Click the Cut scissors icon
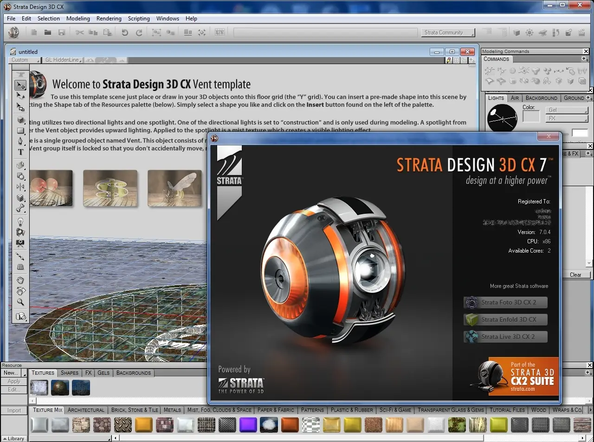Image resolution: width=594 pixels, height=442 pixels. click(x=80, y=32)
